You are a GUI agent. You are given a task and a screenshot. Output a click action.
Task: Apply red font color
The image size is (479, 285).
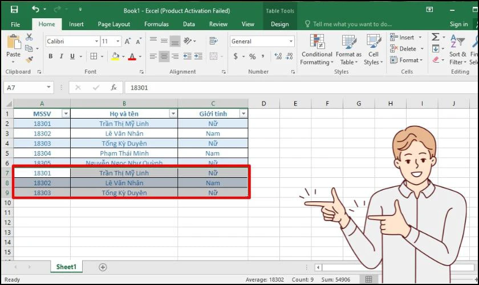click(x=132, y=56)
